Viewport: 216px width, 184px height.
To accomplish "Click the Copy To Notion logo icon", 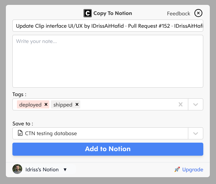I will click(87, 13).
